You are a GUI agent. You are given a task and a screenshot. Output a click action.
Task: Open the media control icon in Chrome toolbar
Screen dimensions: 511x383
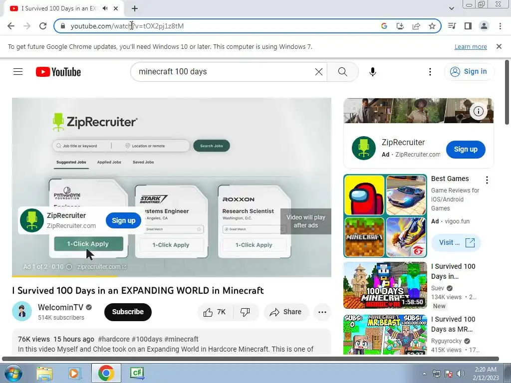click(x=452, y=26)
